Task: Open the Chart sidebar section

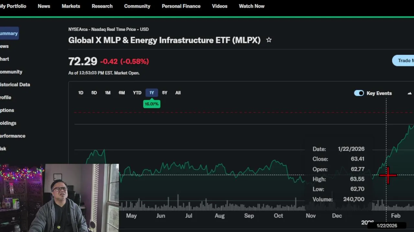Action: click(x=5, y=59)
